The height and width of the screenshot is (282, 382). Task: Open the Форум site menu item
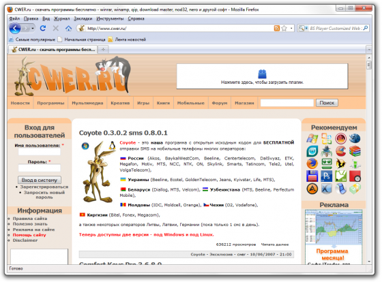click(x=220, y=103)
